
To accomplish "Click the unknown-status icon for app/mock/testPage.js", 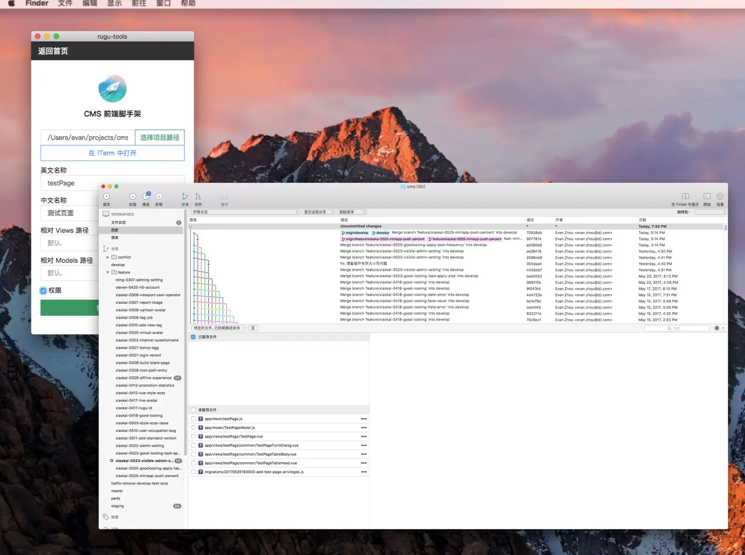I will 200,419.
